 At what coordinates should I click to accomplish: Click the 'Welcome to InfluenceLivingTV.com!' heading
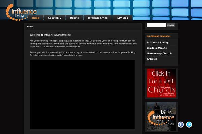tap(50, 35)
